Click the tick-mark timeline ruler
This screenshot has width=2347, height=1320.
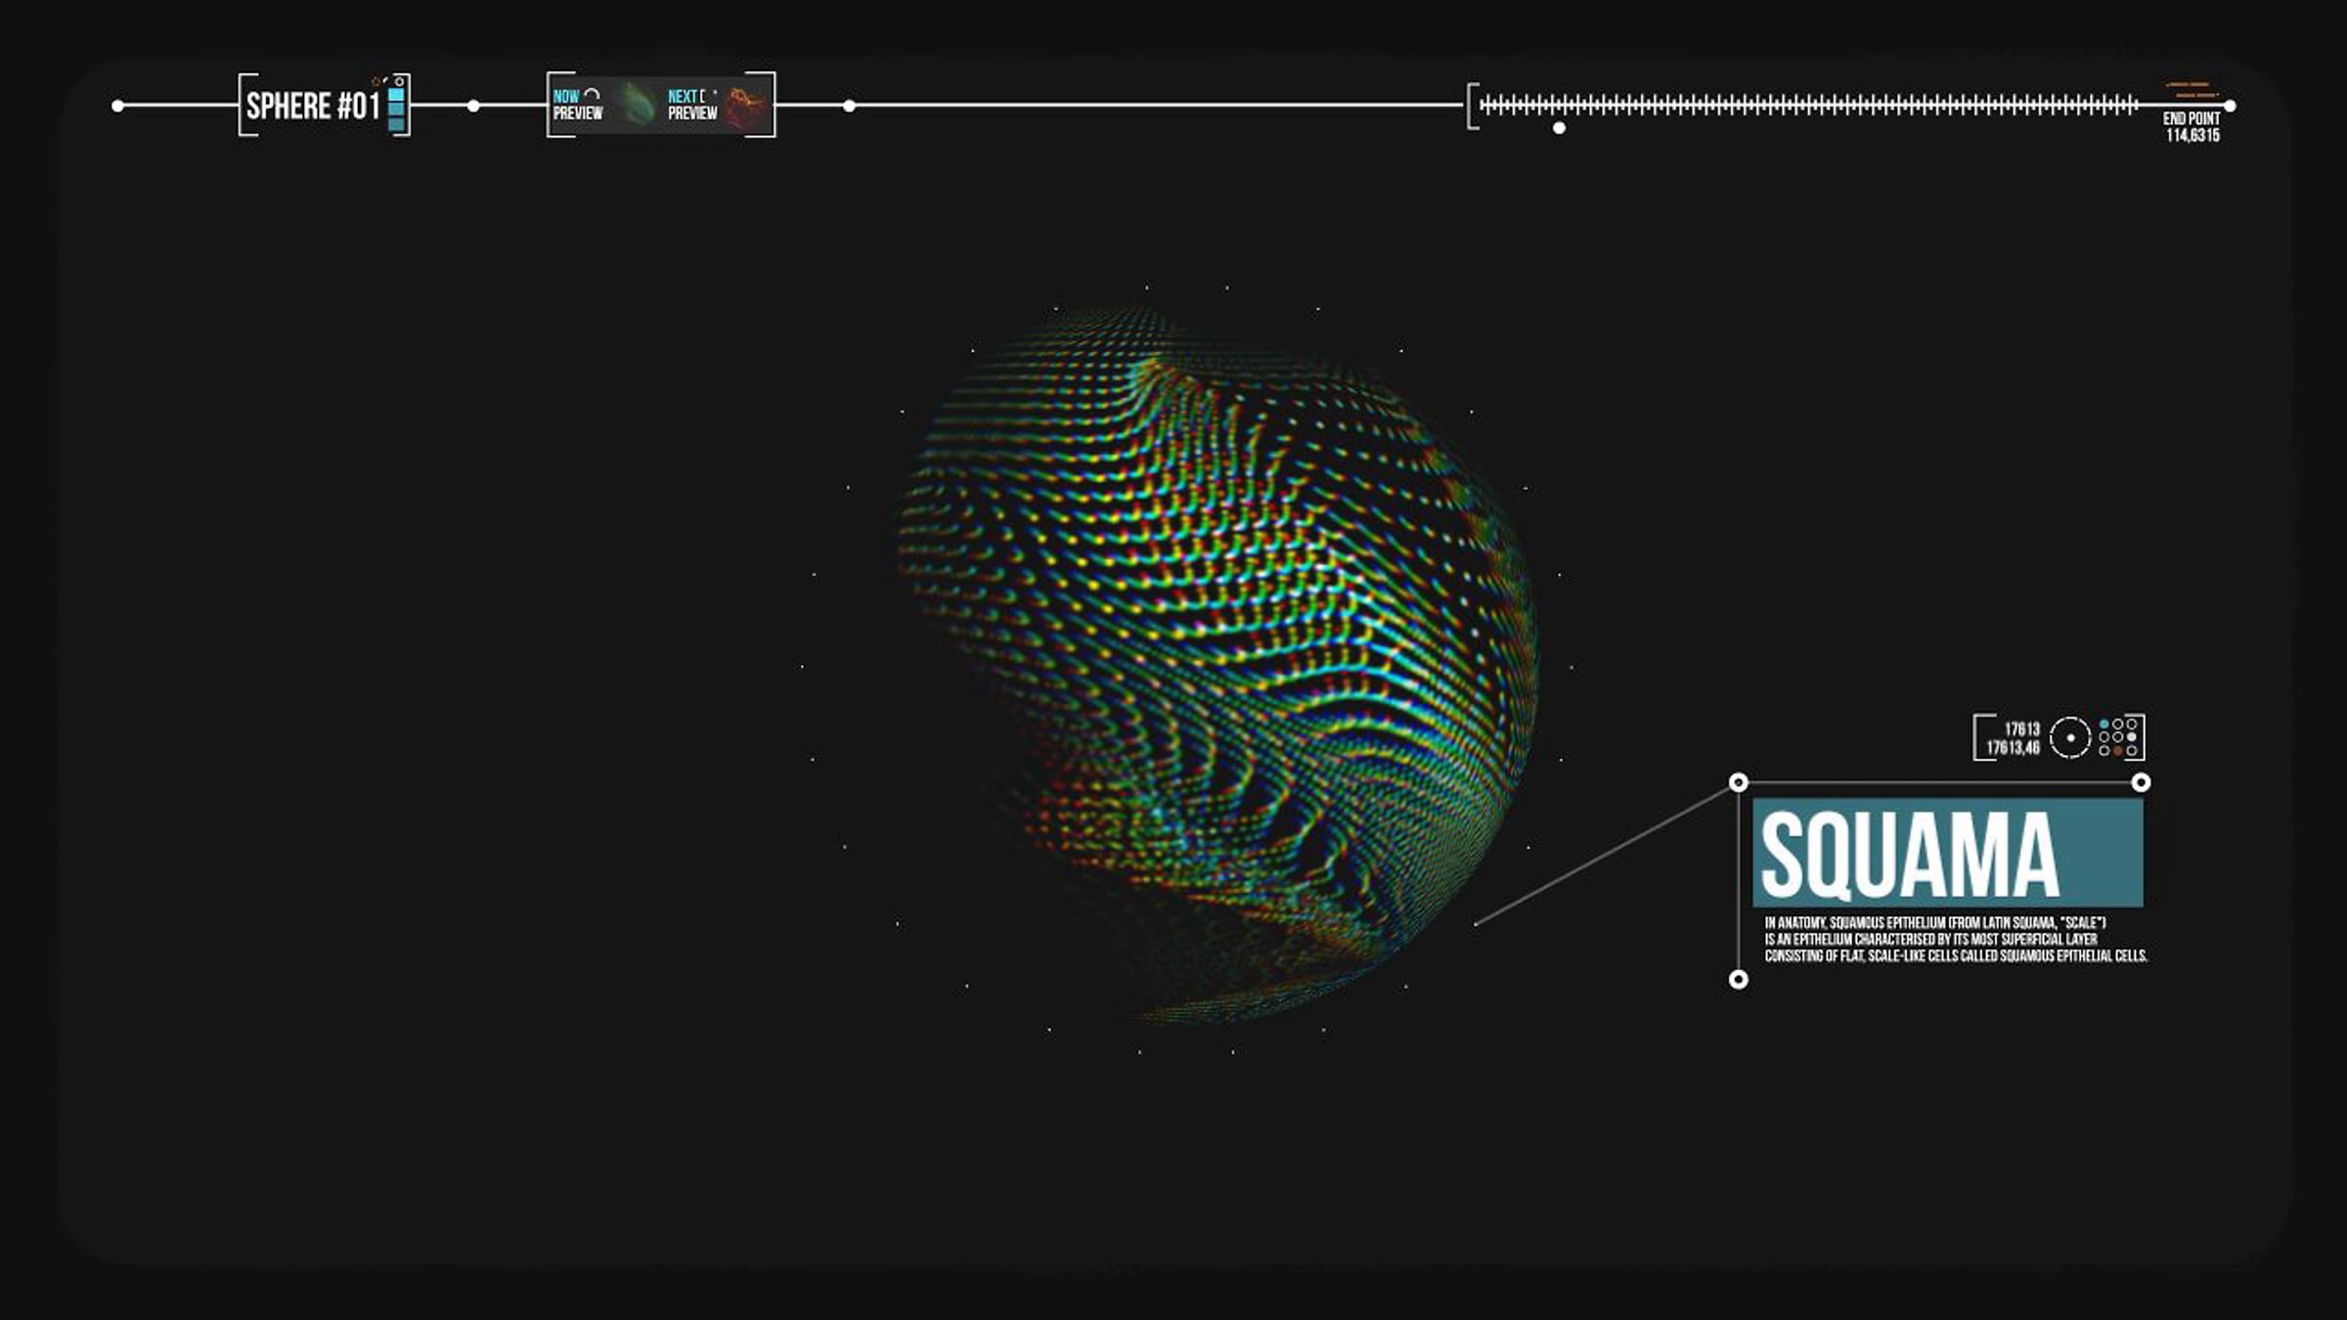coord(1809,105)
